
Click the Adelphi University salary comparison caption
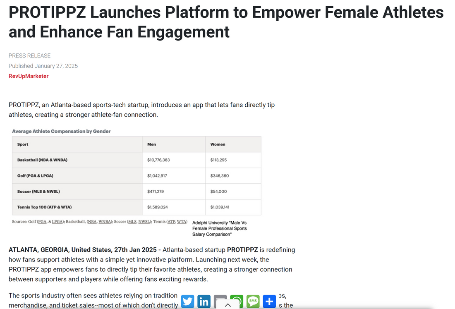click(219, 228)
